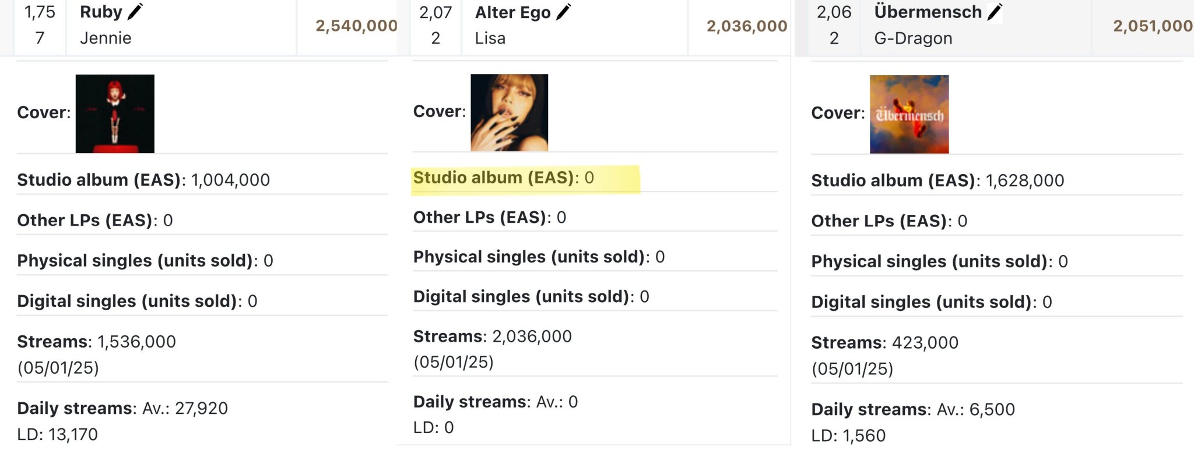1194x450 pixels.
Task: Click the 2,540,000 total for Ruby
Action: click(x=356, y=26)
